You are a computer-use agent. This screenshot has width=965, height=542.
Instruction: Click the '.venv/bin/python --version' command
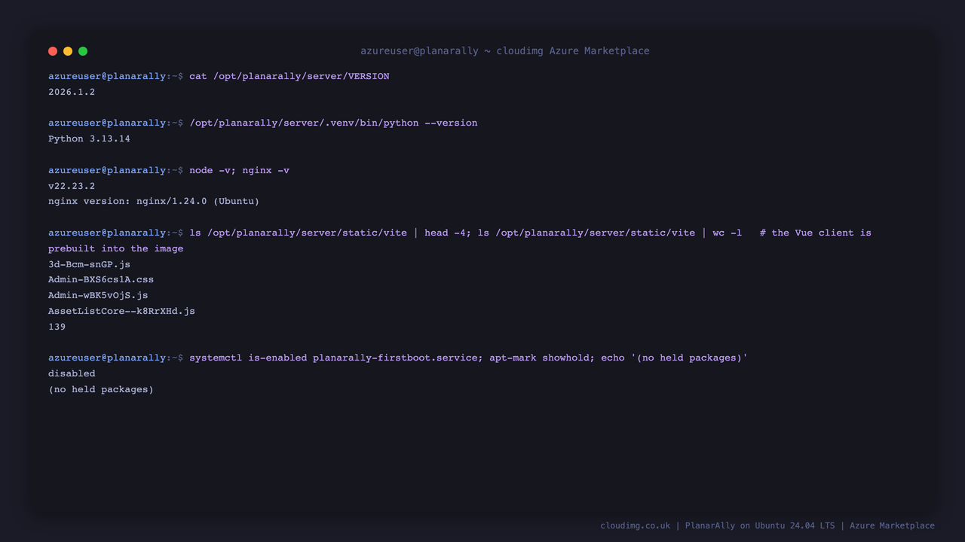pos(333,123)
